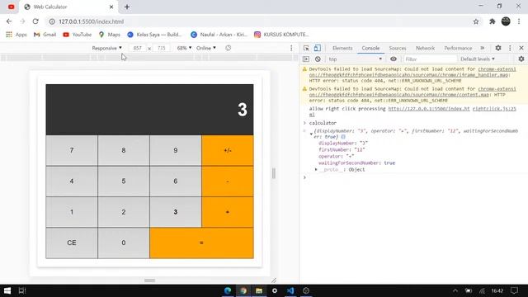
Task: Click the viewport right resize handle
Action: tap(274, 173)
